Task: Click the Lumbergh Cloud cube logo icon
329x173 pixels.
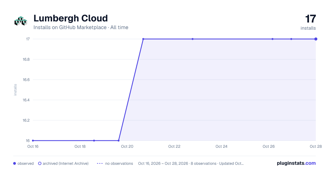Action: point(21,21)
